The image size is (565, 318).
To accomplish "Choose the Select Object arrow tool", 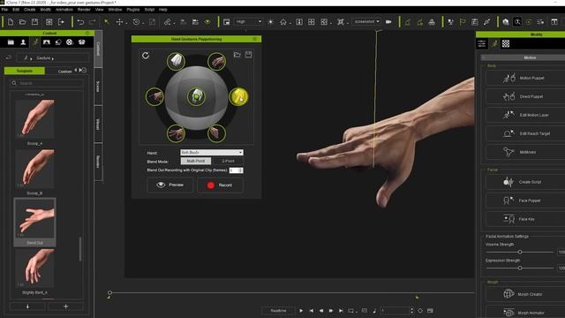I will (107, 22).
